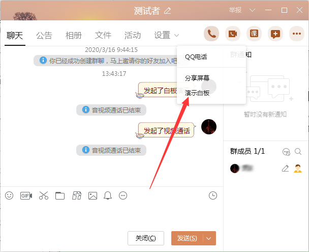The image size is (309, 252).
Task: Minimize the chat window
Action: coord(268,10)
